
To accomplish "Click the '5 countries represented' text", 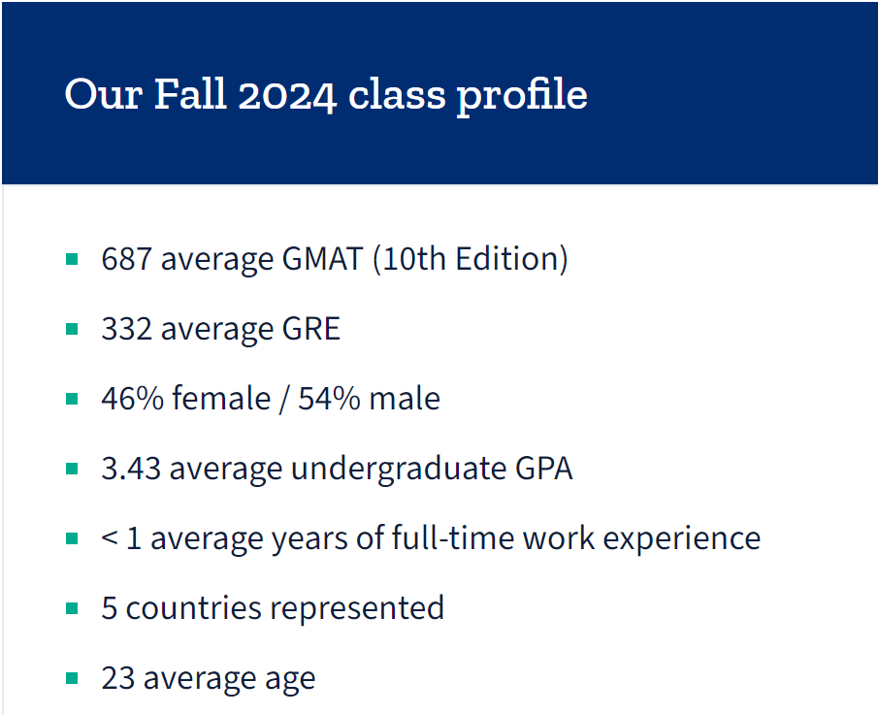I will [273, 608].
